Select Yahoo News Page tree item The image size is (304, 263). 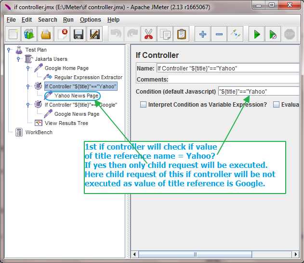pyautogui.click(x=77, y=96)
